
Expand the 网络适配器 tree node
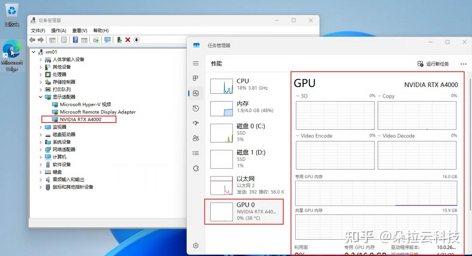41,149
